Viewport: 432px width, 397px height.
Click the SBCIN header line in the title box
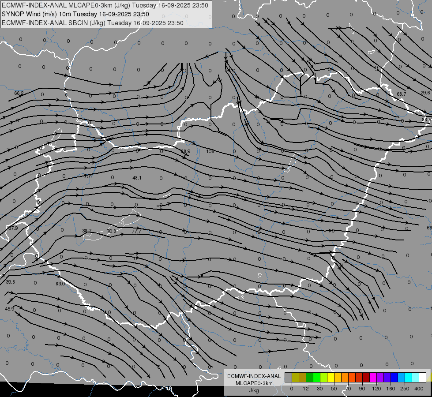[x=93, y=23]
